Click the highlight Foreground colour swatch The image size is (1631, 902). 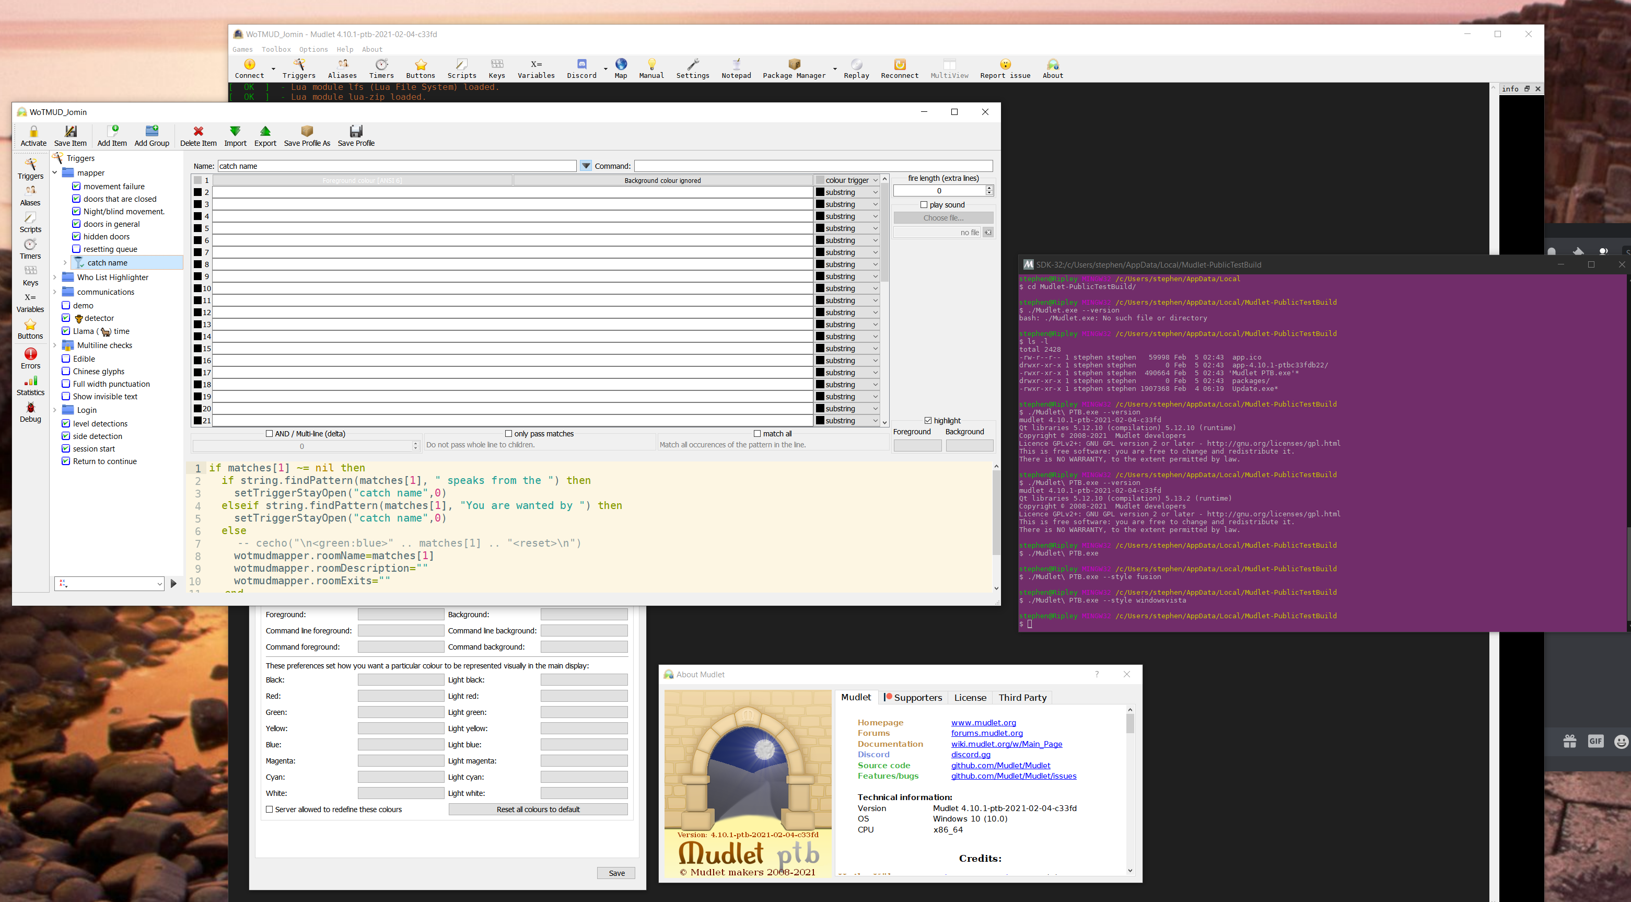click(917, 445)
